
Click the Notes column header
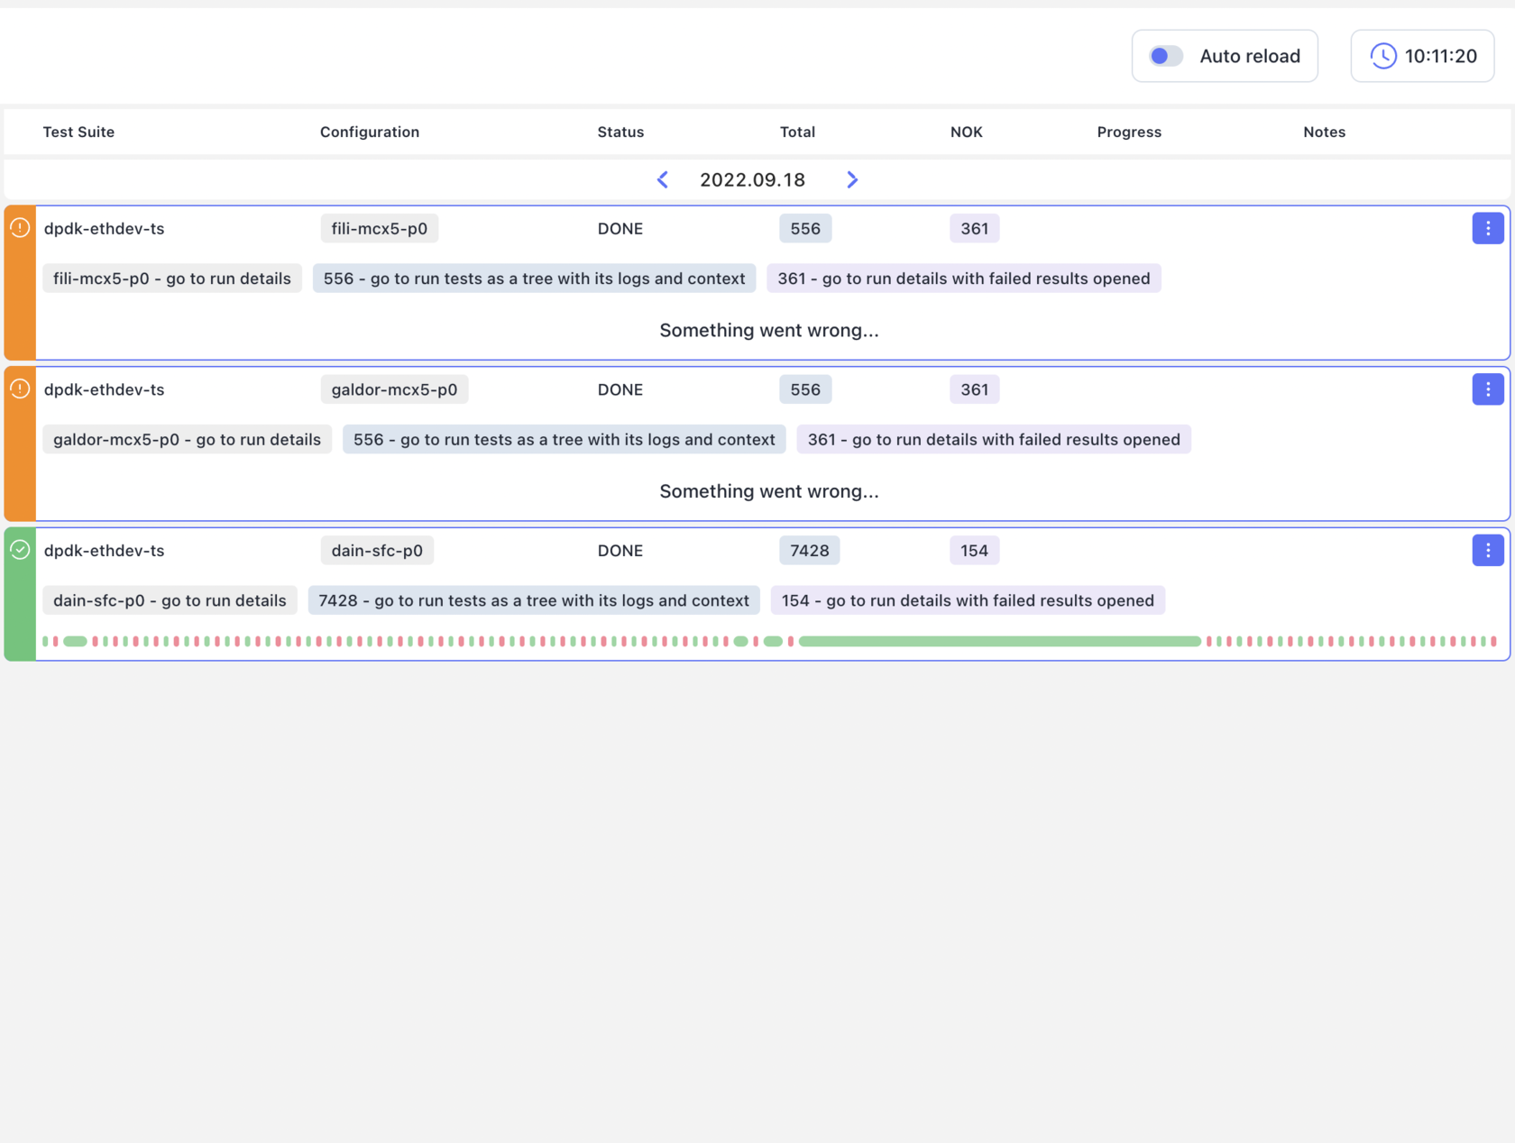[1324, 132]
